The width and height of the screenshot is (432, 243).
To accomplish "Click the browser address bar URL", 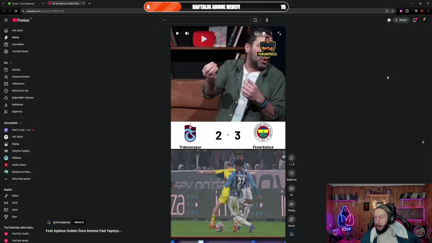I will 45,11.
